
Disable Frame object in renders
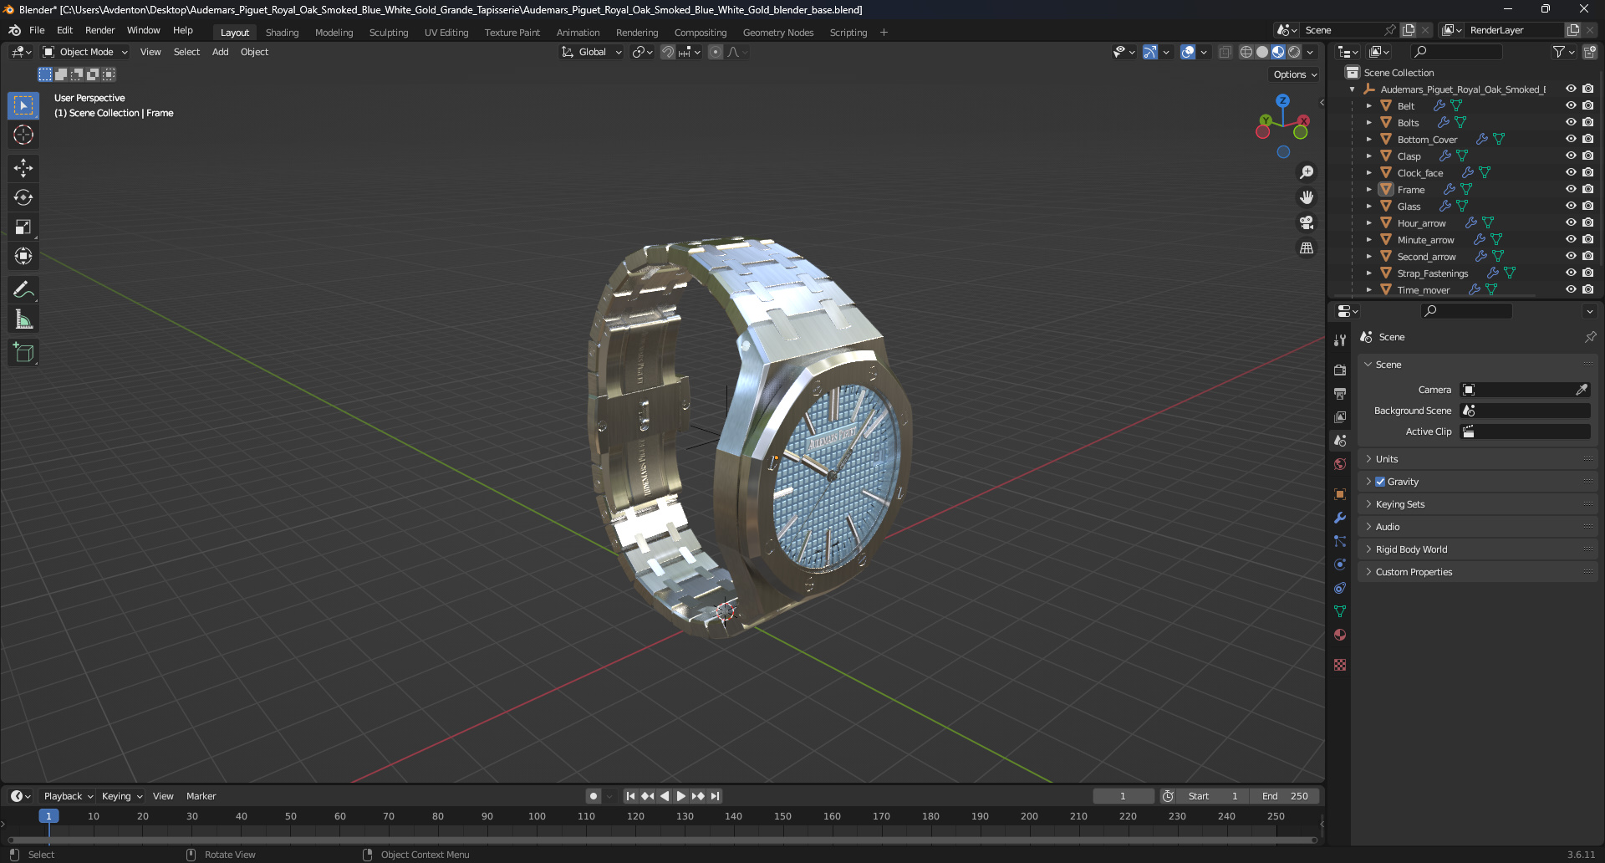coord(1588,189)
